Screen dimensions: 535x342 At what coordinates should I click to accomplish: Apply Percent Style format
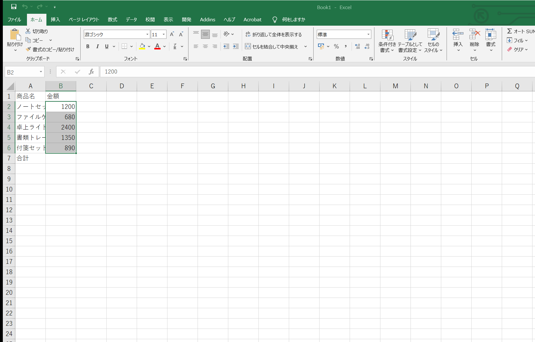(336, 46)
